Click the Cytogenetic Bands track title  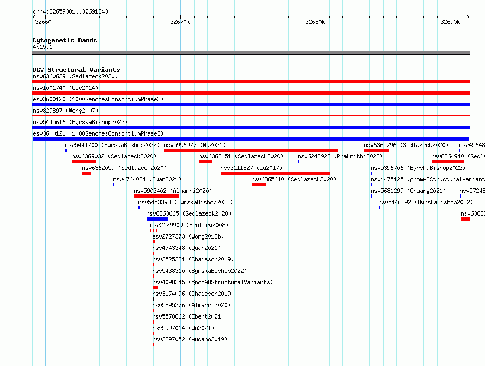(x=65, y=40)
